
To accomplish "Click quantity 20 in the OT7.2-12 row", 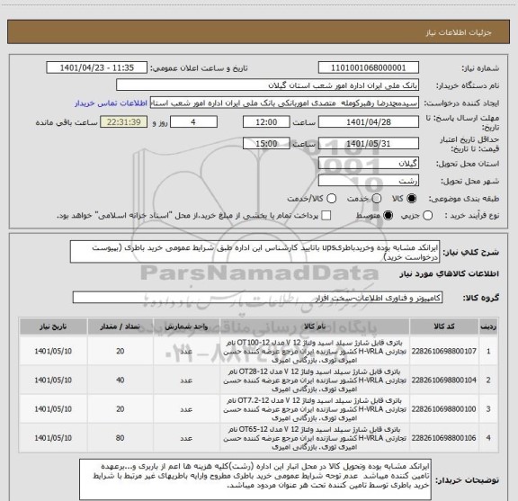I will click(121, 408).
